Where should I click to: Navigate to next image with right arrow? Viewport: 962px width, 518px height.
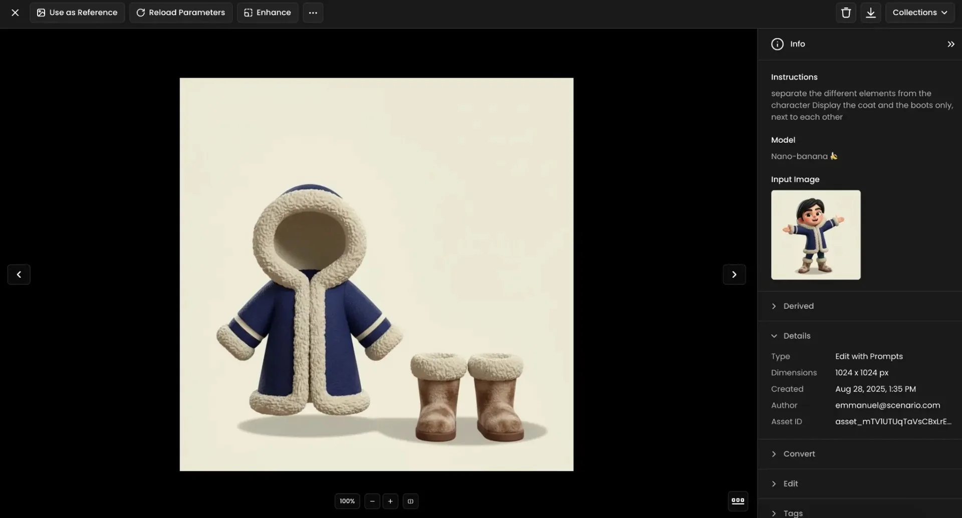pos(734,274)
